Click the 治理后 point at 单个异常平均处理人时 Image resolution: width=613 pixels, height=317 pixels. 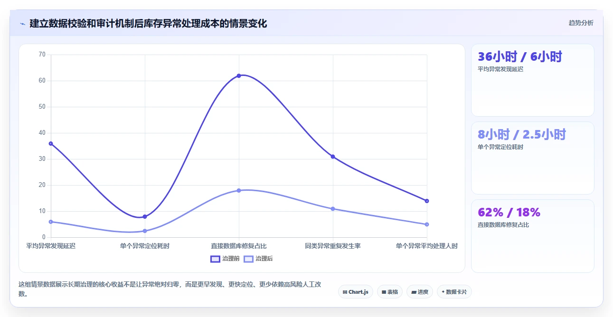tap(427, 224)
